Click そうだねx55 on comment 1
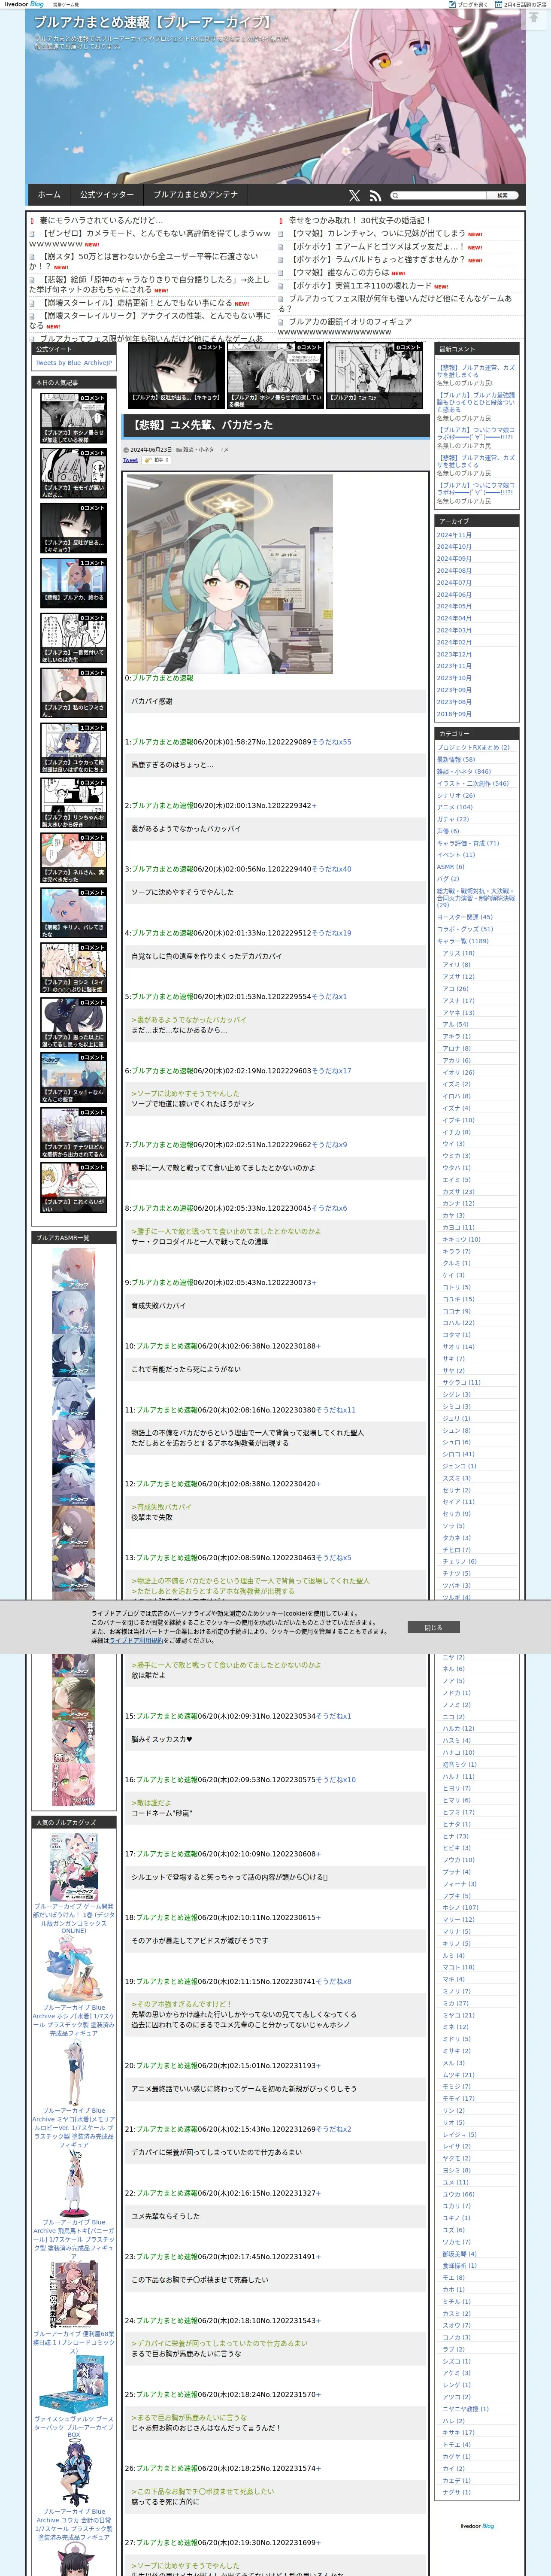This screenshot has height=2576, width=551. (x=331, y=742)
